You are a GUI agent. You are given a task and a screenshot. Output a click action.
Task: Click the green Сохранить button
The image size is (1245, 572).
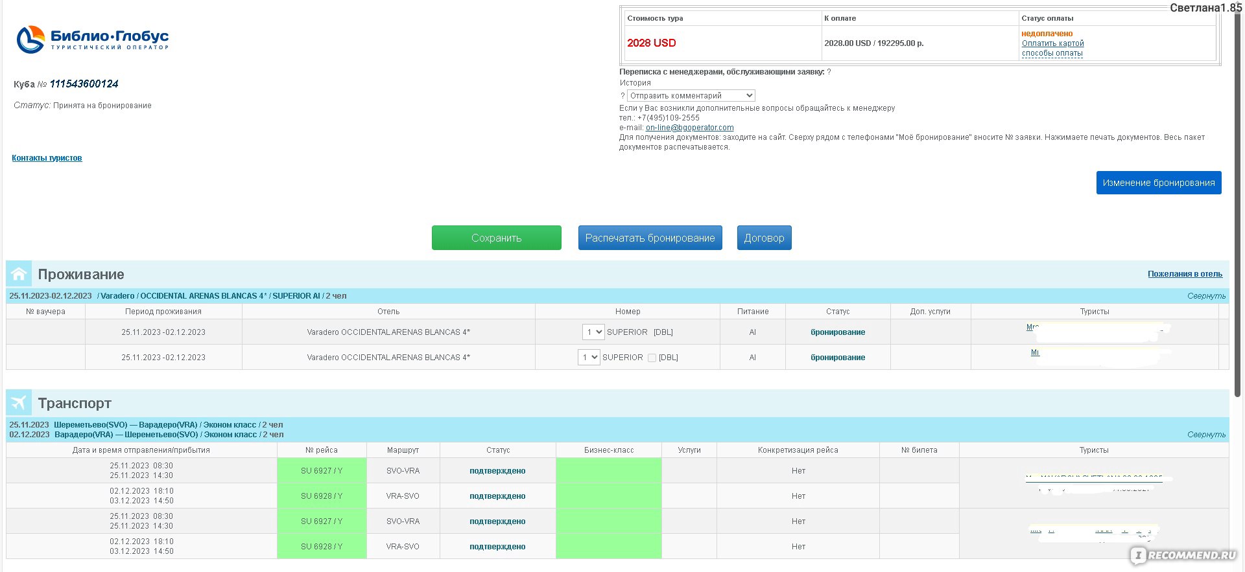tap(497, 238)
